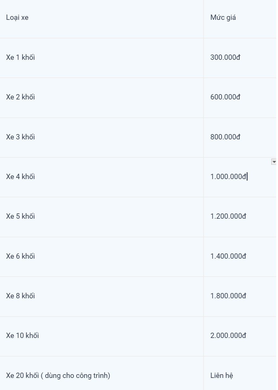Select the "Xe 6 khối" cell
The height and width of the screenshot is (390, 278).
(x=20, y=256)
